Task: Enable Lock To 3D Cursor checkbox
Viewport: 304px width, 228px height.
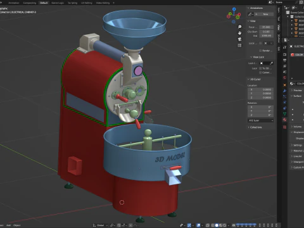Action: click(x=260, y=68)
